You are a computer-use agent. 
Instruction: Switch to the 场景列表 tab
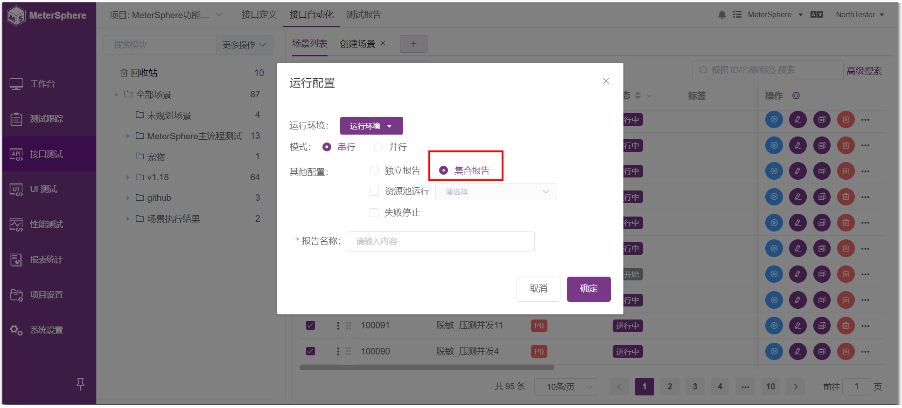pos(310,44)
